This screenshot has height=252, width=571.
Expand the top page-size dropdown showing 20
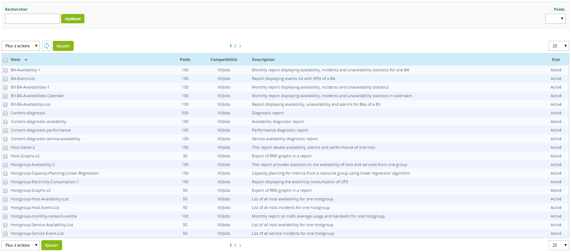click(558, 46)
